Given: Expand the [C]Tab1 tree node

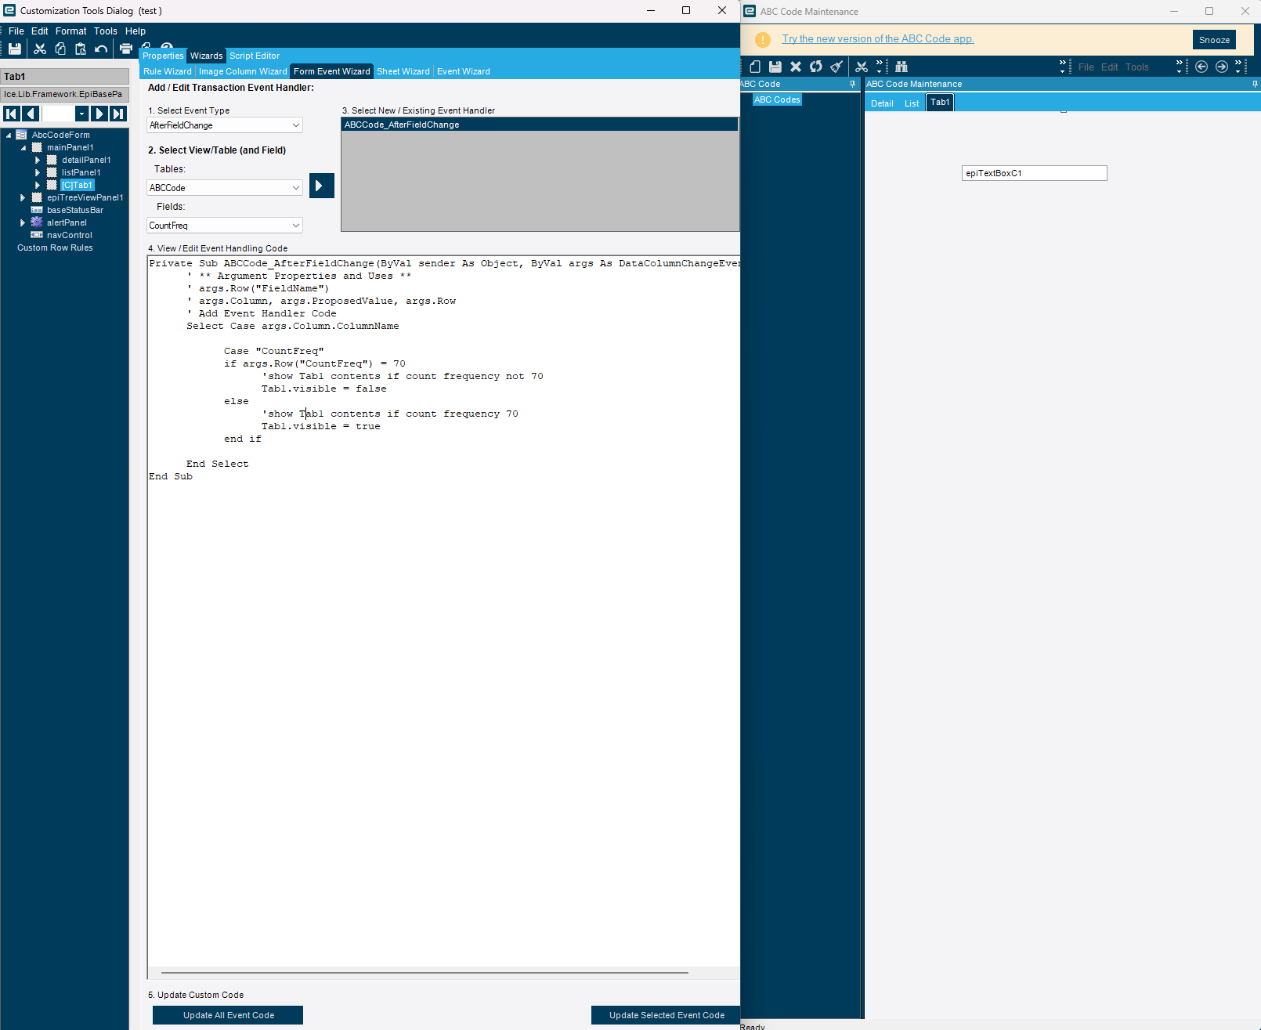Looking at the screenshot, I should point(38,185).
